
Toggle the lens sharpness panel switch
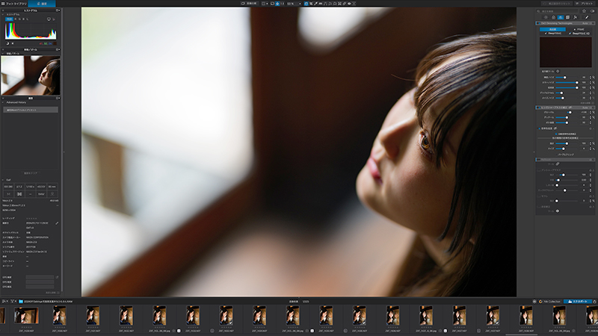(538, 108)
